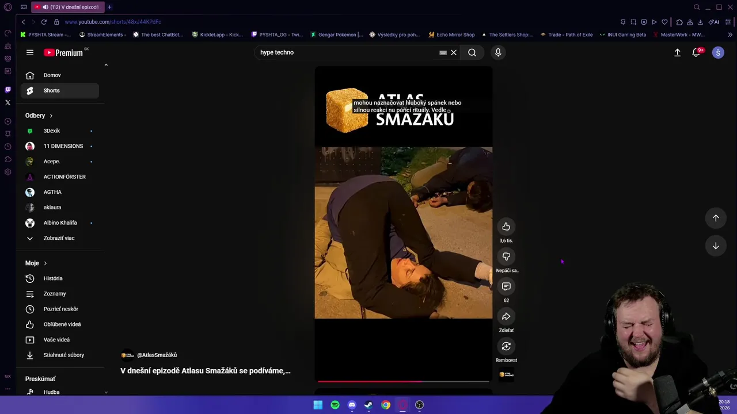737x414 pixels.
Task: Open YouTube notifications bell
Action: pos(696,52)
